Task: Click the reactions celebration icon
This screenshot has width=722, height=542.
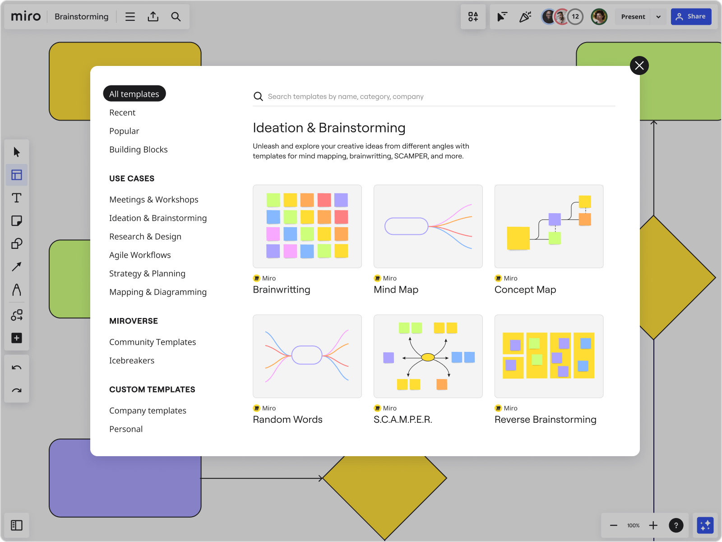Action: [525, 17]
